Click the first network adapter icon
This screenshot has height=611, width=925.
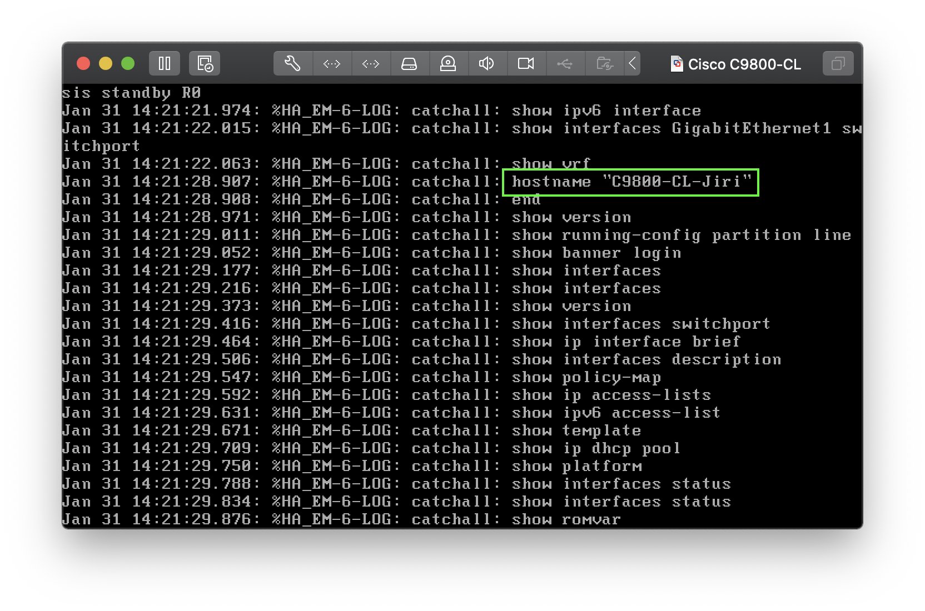pyautogui.click(x=332, y=63)
